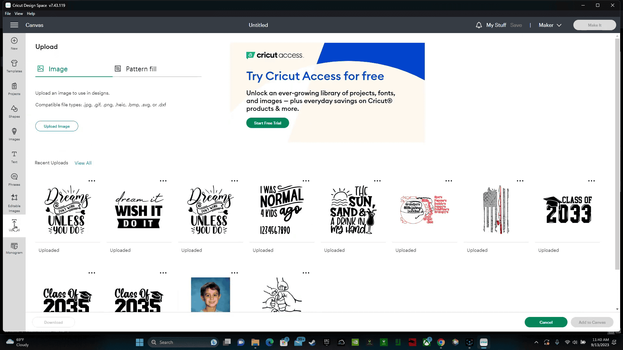
Task: Open the three-dot menu above the boy photo
Action: pos(235,273)
